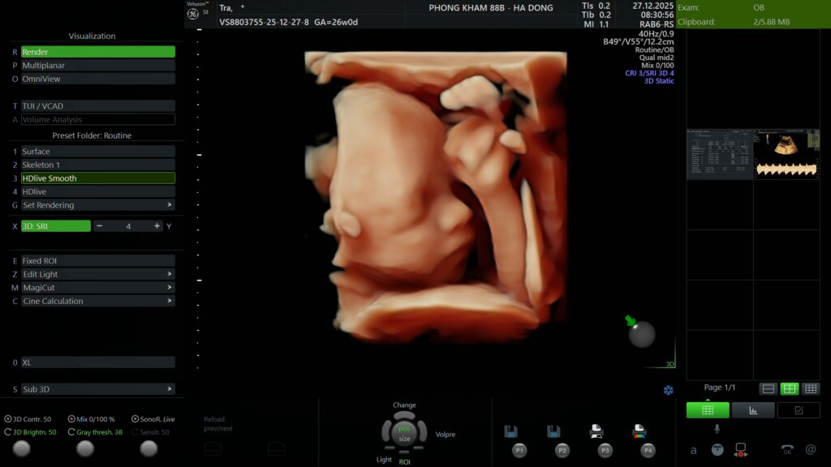Expand the Edit Light submenu
Viewport: 831px width, 467px height.
click(x=97, y=274)
